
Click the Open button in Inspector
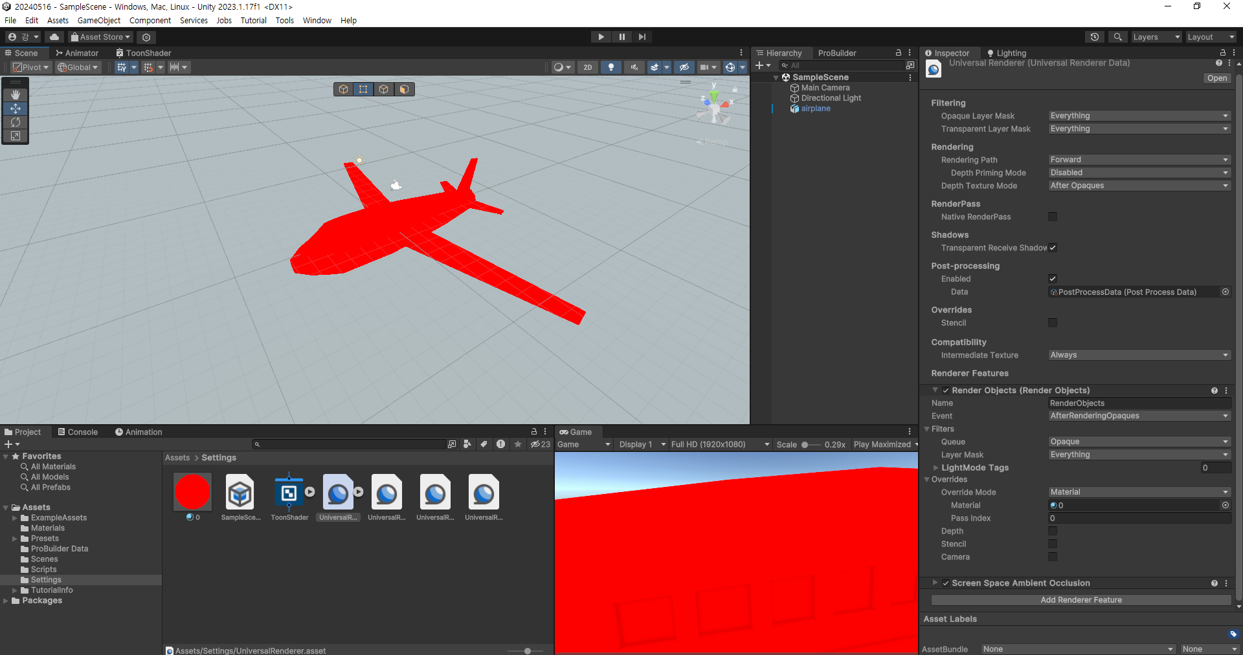pos(1217,78)
